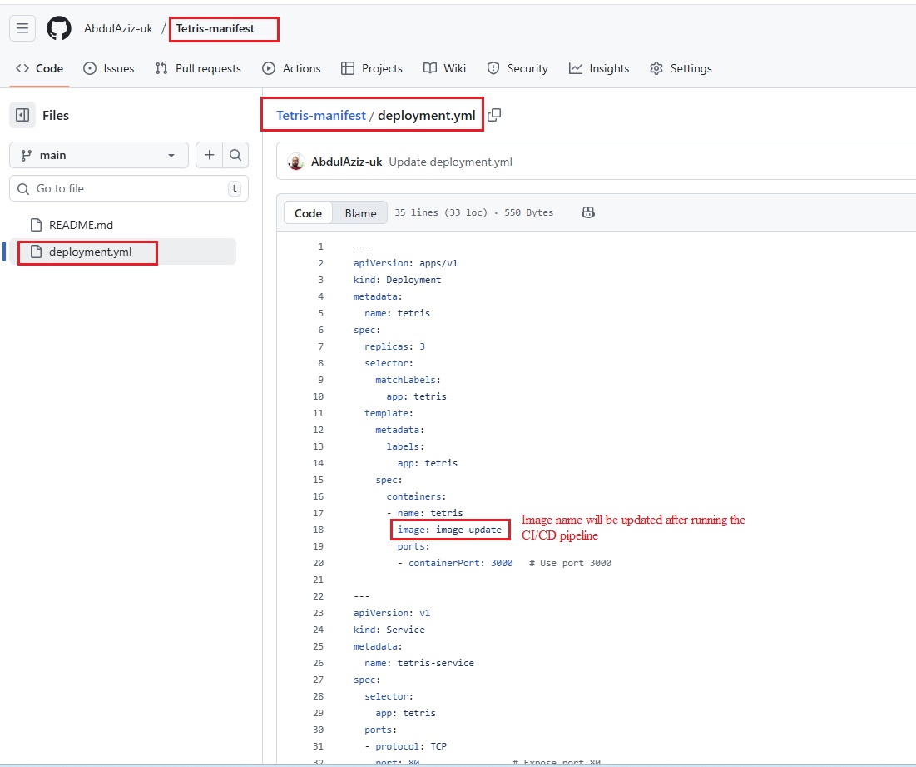Image resolution: width=916 pixels, height=767 pixels.
Task: Switch to Blame view toggle
Action: pos(360,213)
